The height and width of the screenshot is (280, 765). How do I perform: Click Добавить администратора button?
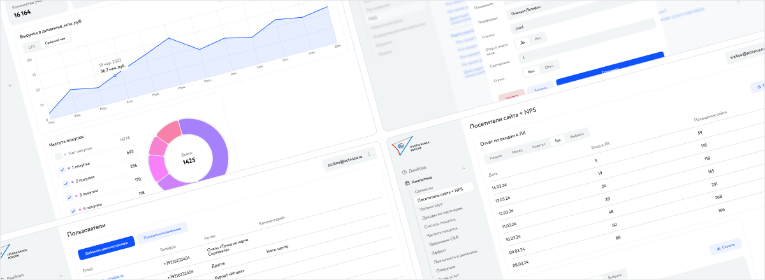(106, 248)
